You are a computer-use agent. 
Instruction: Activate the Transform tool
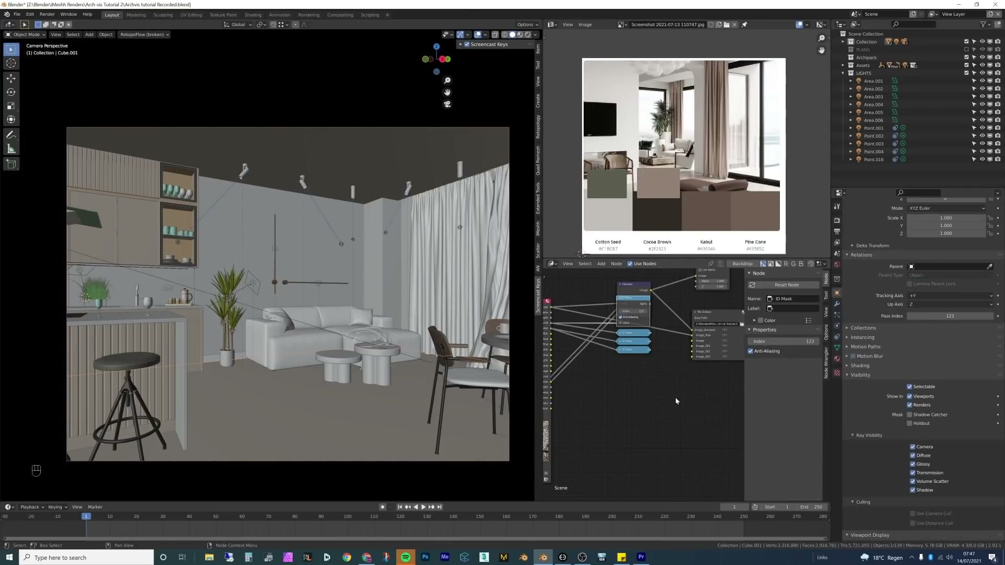(x=11, y=120)
